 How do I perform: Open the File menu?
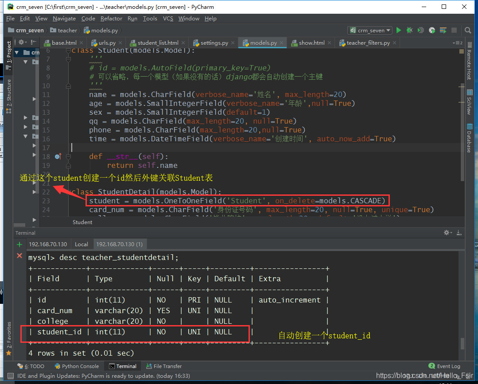click(10, 19)
